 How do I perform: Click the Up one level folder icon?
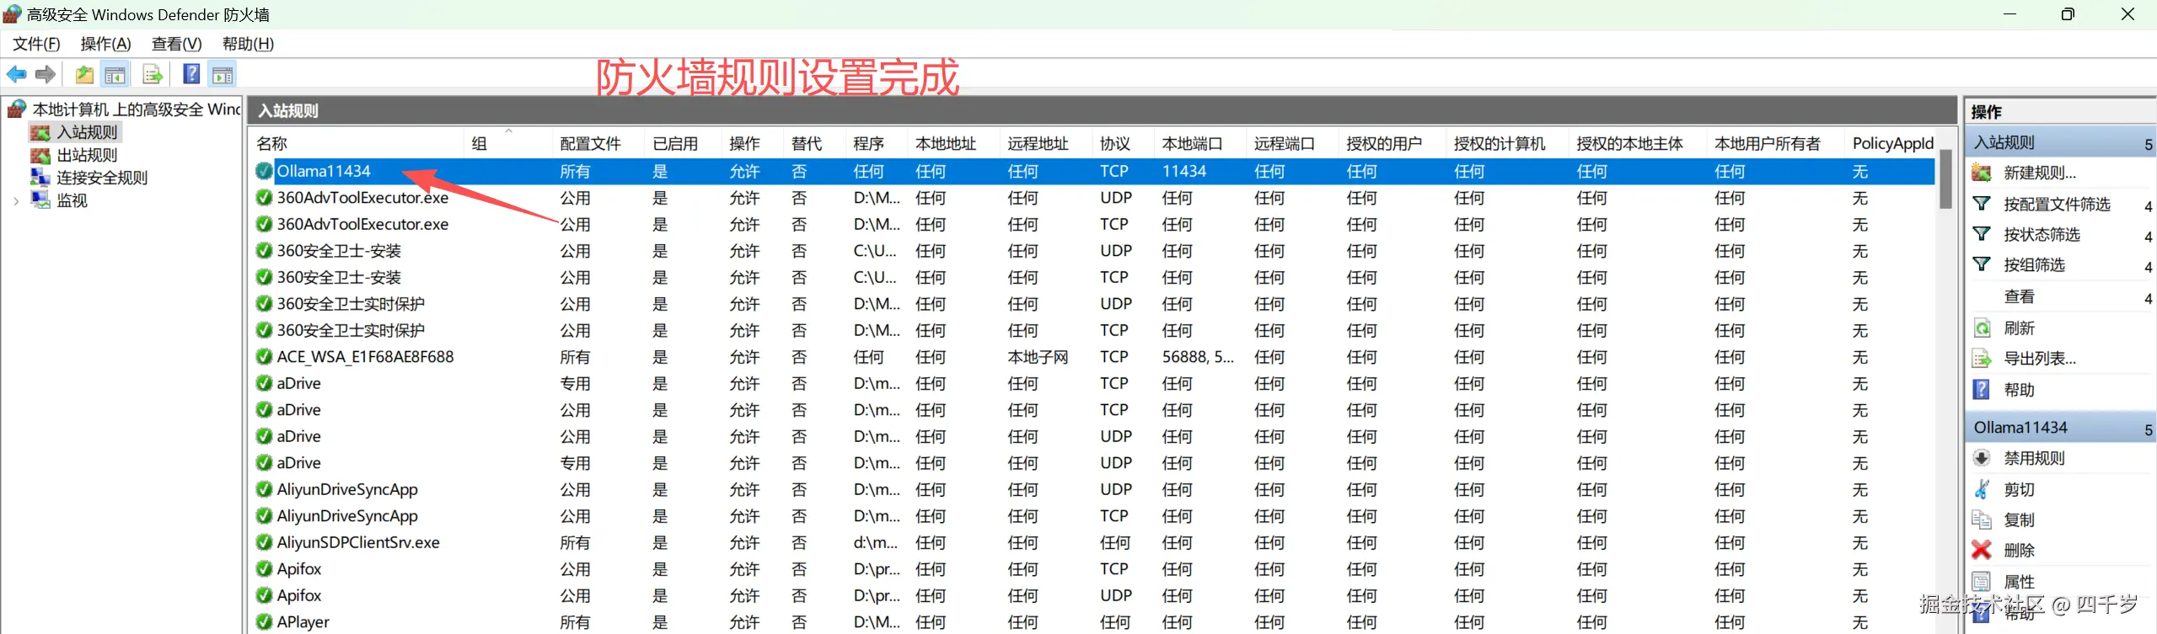pyautogui.click(x=84, y=75)
